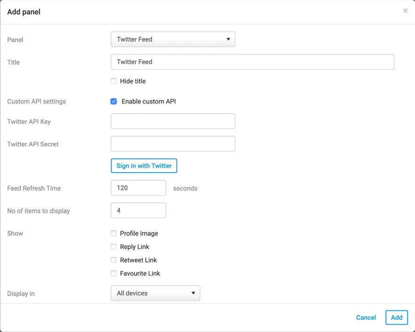Viewport: 415px width, 332px height.
Task: Tick the Hide title checkbox
Action: click(114, 81)
